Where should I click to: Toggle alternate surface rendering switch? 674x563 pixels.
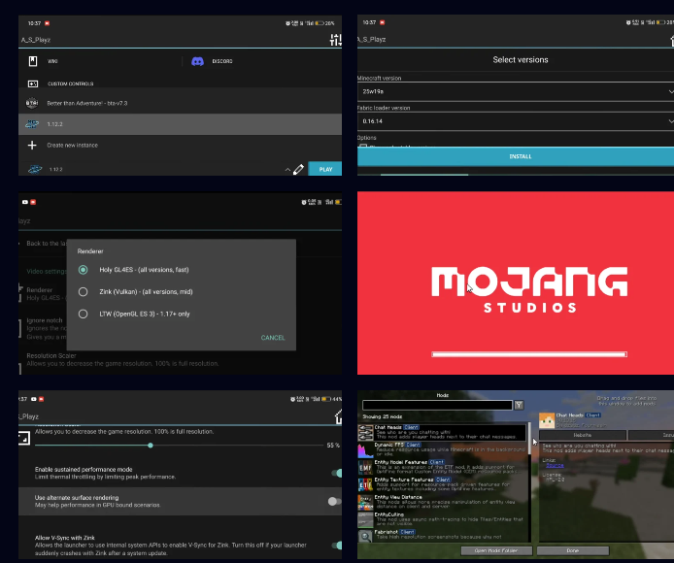coord(334,501)
